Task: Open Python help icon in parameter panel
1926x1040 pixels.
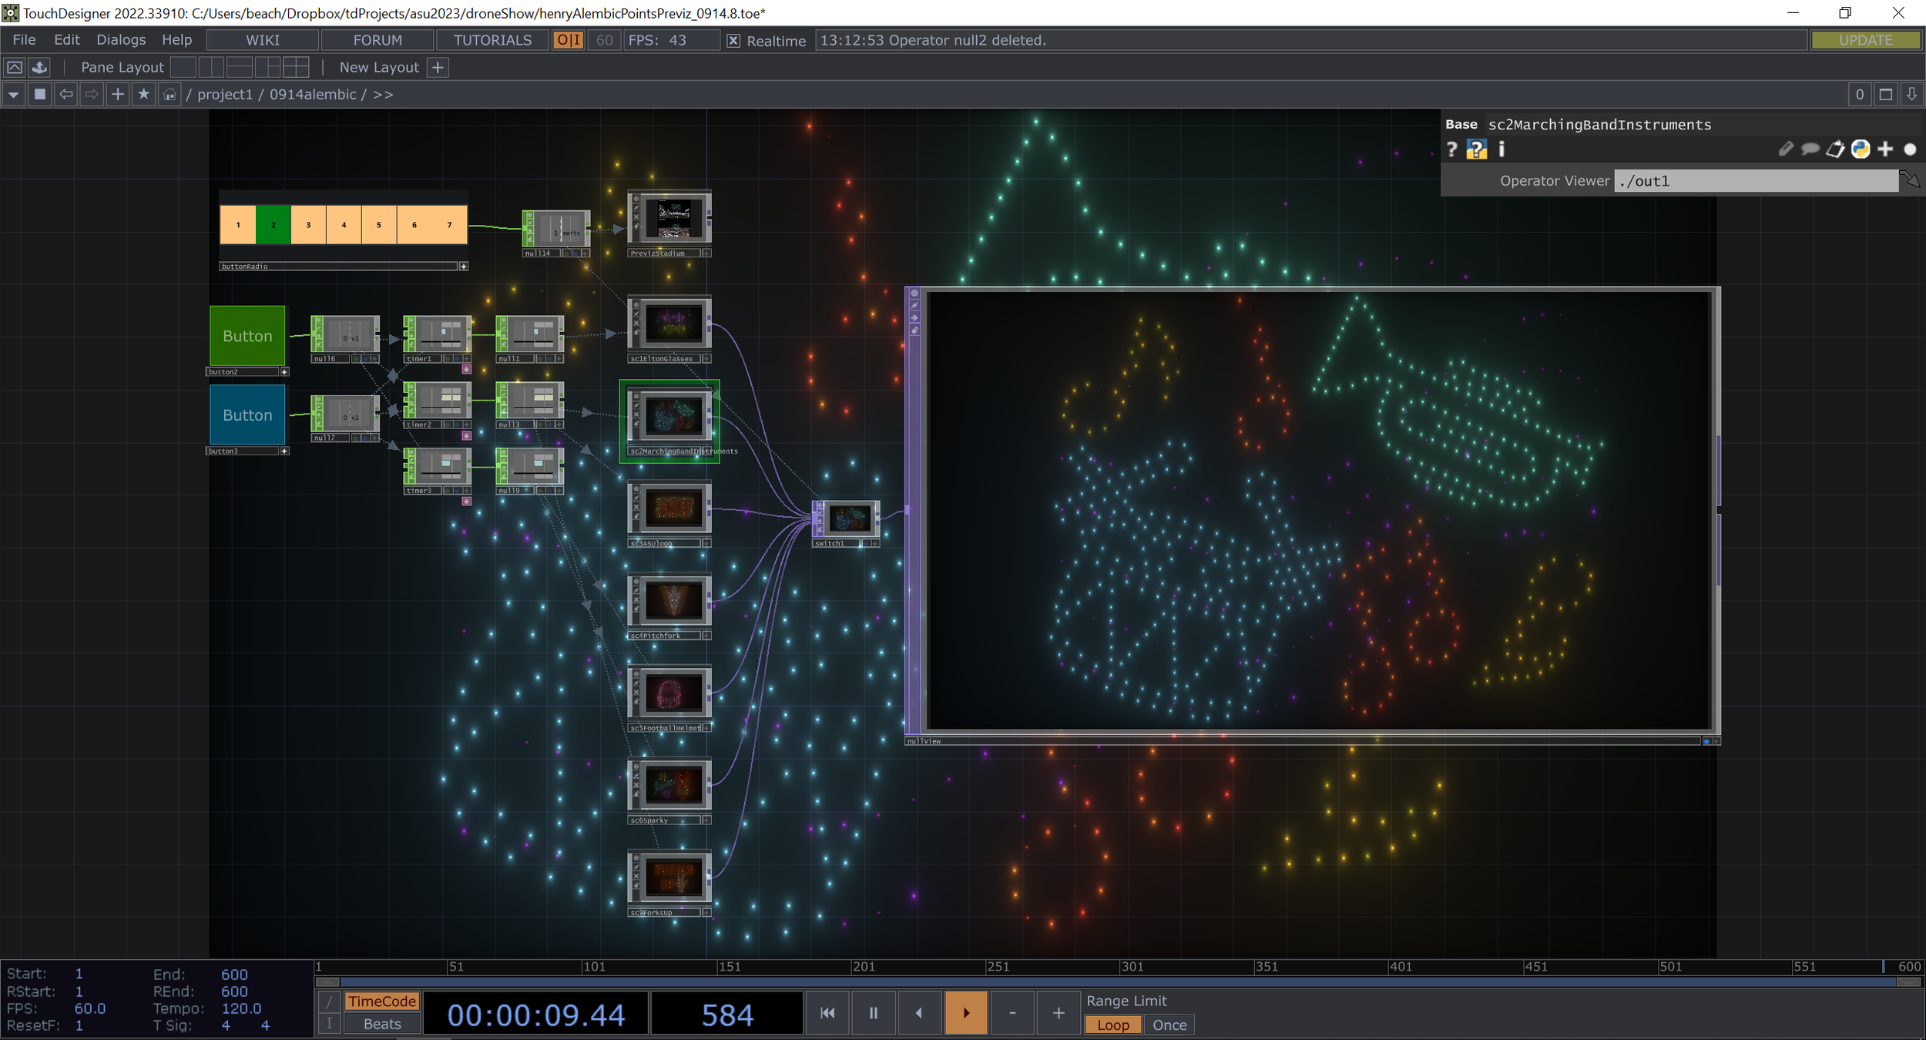Action: [x=1476, y=149]
